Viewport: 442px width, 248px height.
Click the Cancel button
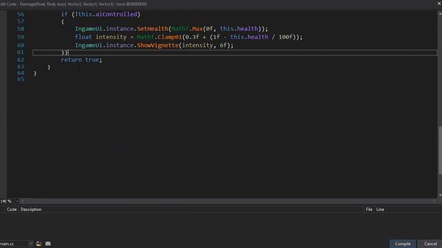pos(430,244)
